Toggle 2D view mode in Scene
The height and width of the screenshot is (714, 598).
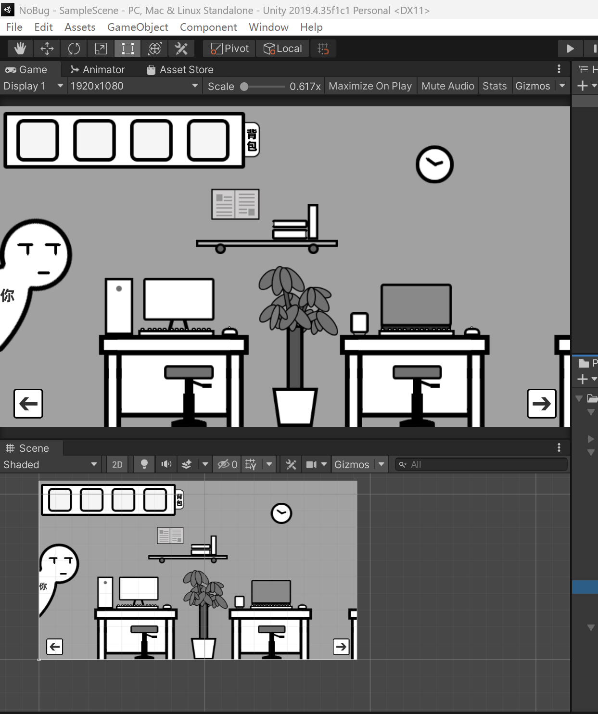(117, 464)
